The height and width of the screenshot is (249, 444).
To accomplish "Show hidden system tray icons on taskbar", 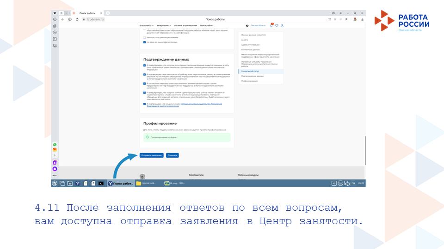I will click(x=334, y=184).
